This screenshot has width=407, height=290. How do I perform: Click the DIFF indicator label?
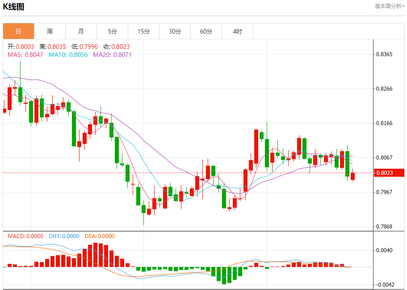64,236
